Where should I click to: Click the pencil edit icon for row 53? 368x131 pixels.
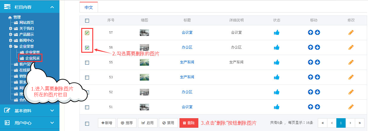click(x=351, y=77)
